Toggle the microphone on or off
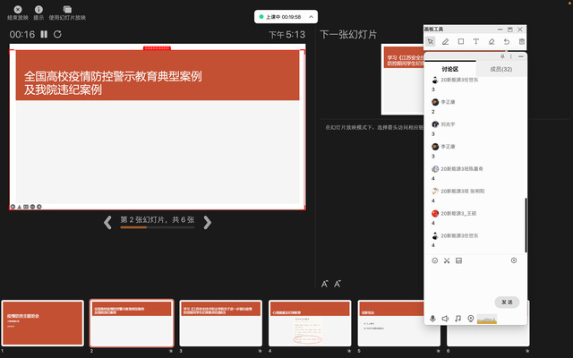Screen dimensions: 573x358 [433, 318]
